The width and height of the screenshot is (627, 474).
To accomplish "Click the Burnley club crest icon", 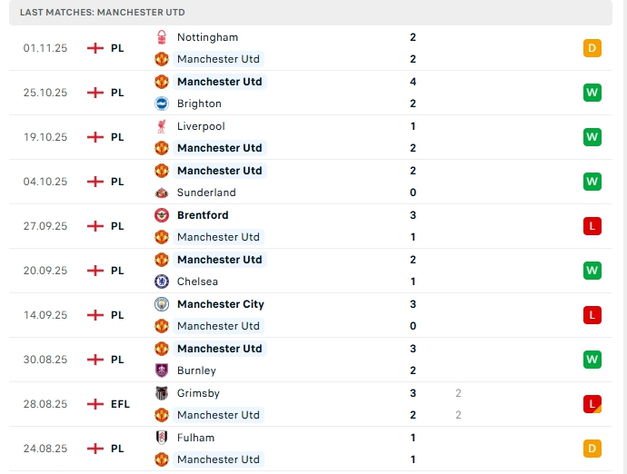I will click(162, 370).
